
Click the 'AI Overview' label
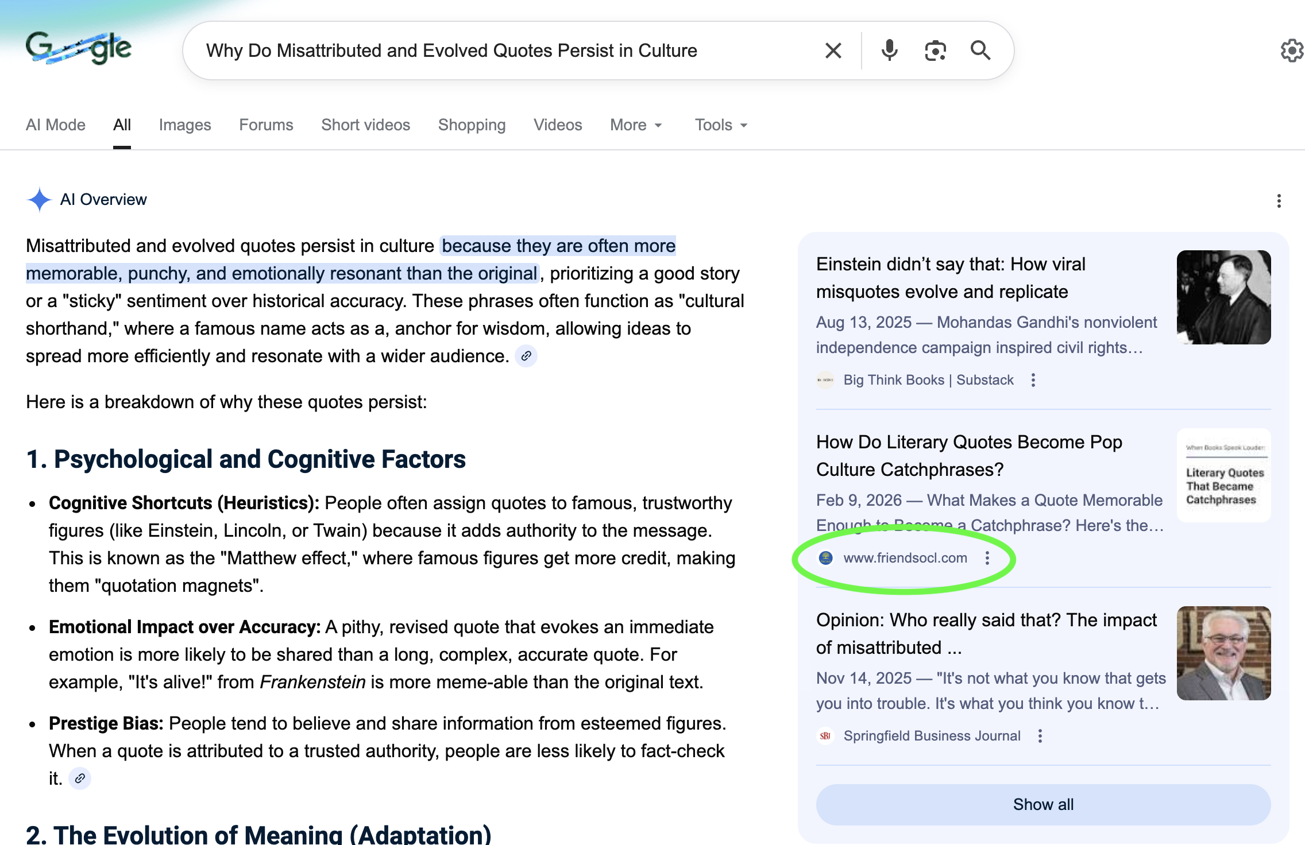[103, 200]
